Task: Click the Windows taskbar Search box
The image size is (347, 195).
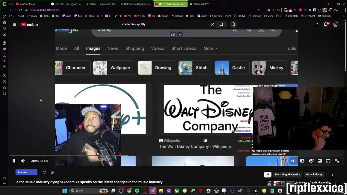Action: (89, 191)
